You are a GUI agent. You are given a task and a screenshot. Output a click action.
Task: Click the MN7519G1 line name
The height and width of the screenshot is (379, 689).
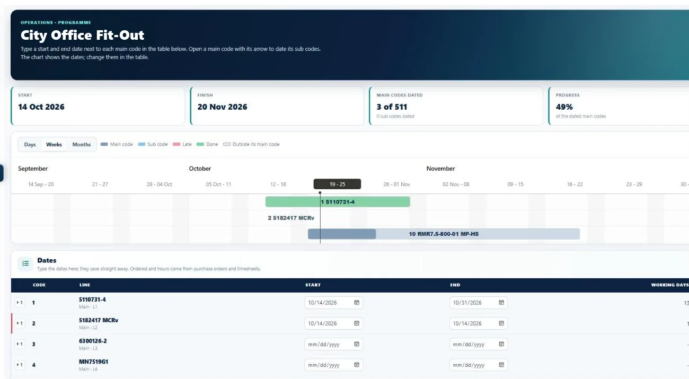pos(94,362)
